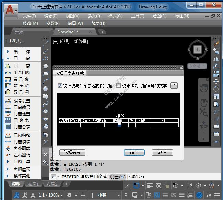Click the [二维线框] visual style label
The width and height of the screenshot is (223, 200).
[79, 42]
